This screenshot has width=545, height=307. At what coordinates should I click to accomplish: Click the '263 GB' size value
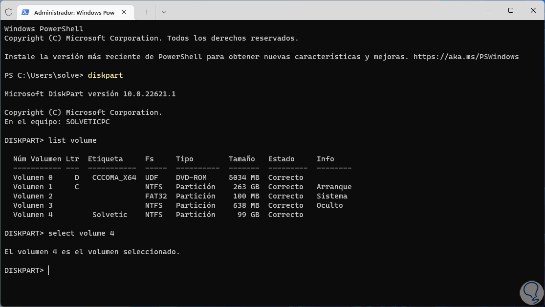click(246, 187)
